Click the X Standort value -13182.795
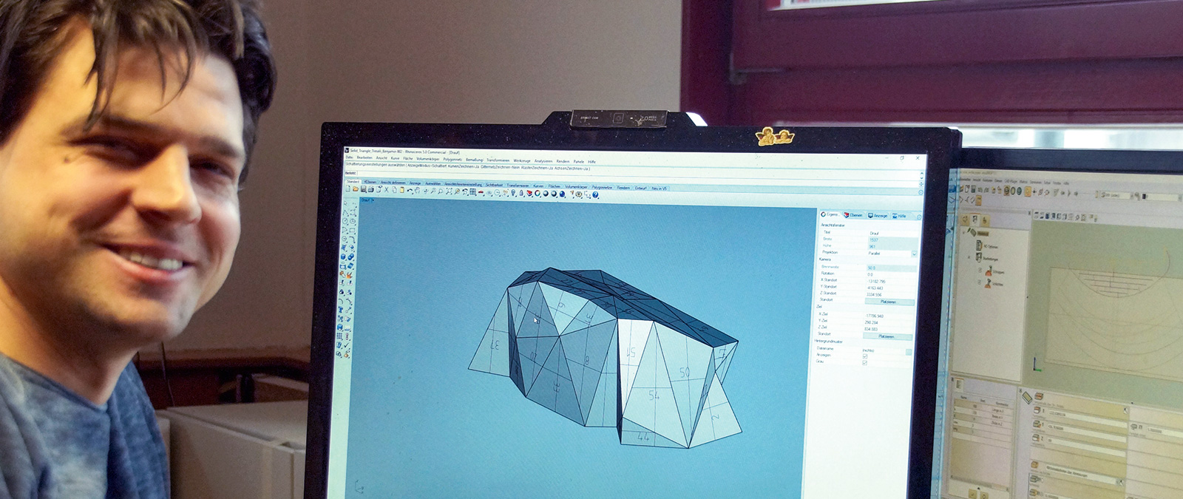The height and width of the screenshot is (499, 1183). pos(875,281)
